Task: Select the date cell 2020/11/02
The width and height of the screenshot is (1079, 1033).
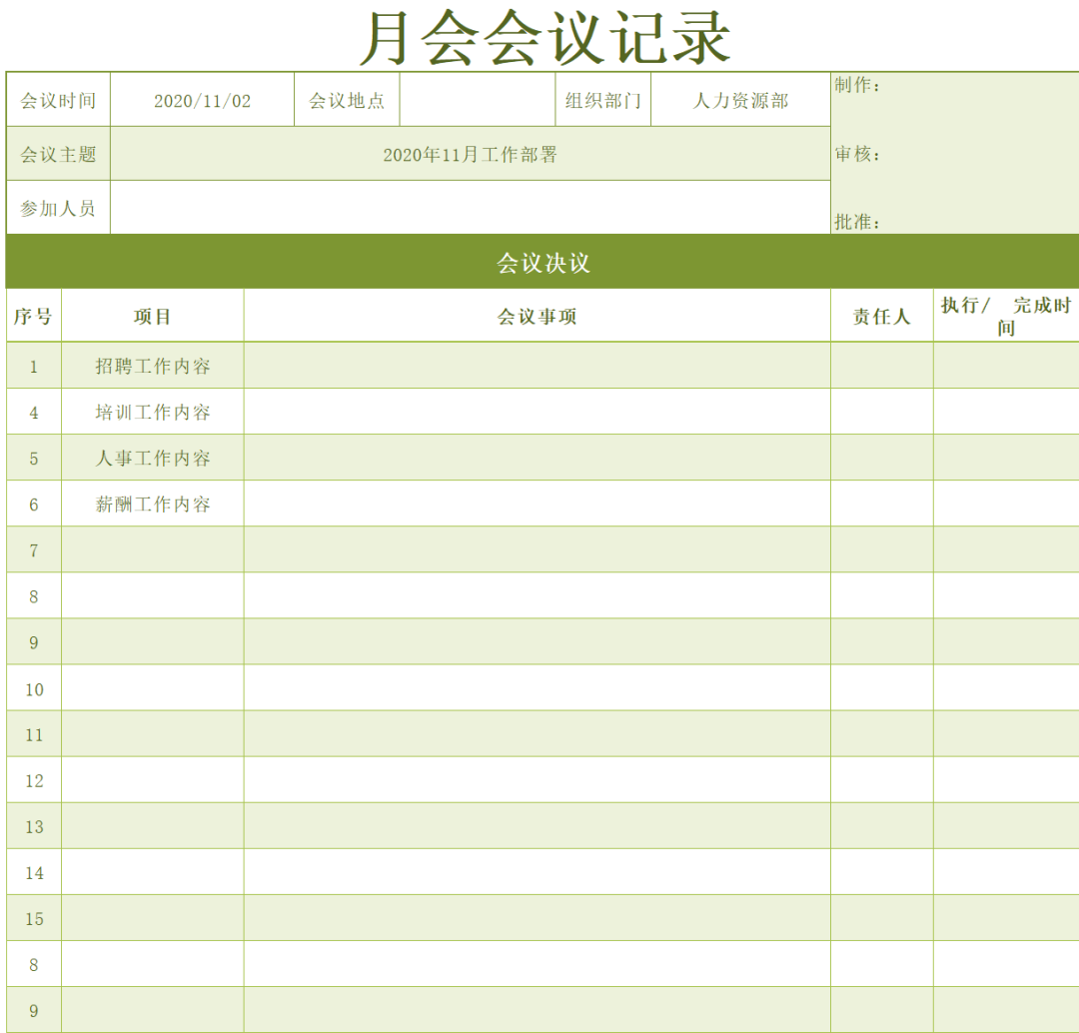Action: pos(202,100)
